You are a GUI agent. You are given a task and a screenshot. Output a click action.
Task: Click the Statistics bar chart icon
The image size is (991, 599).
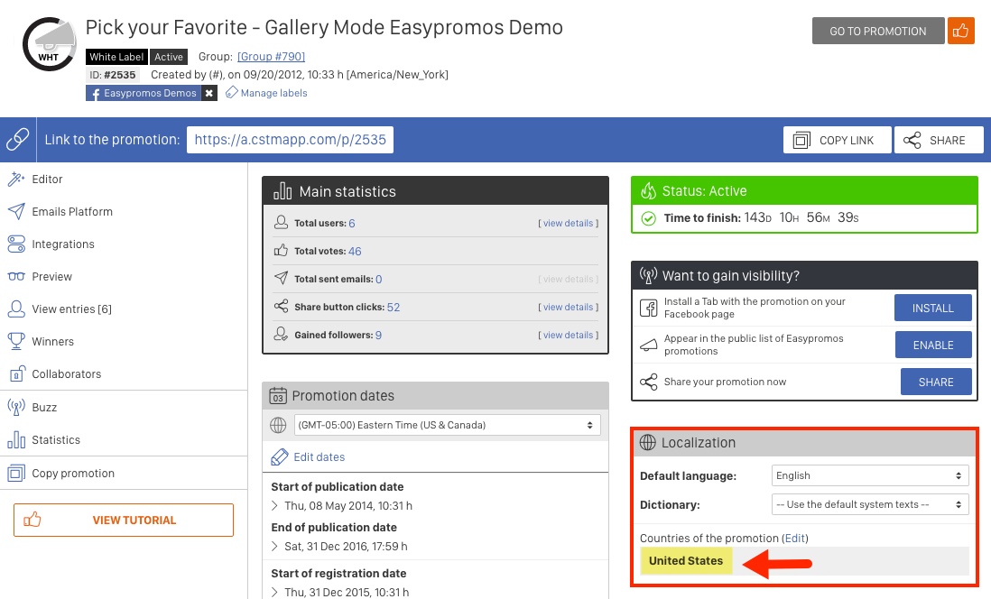pos(16,439)
